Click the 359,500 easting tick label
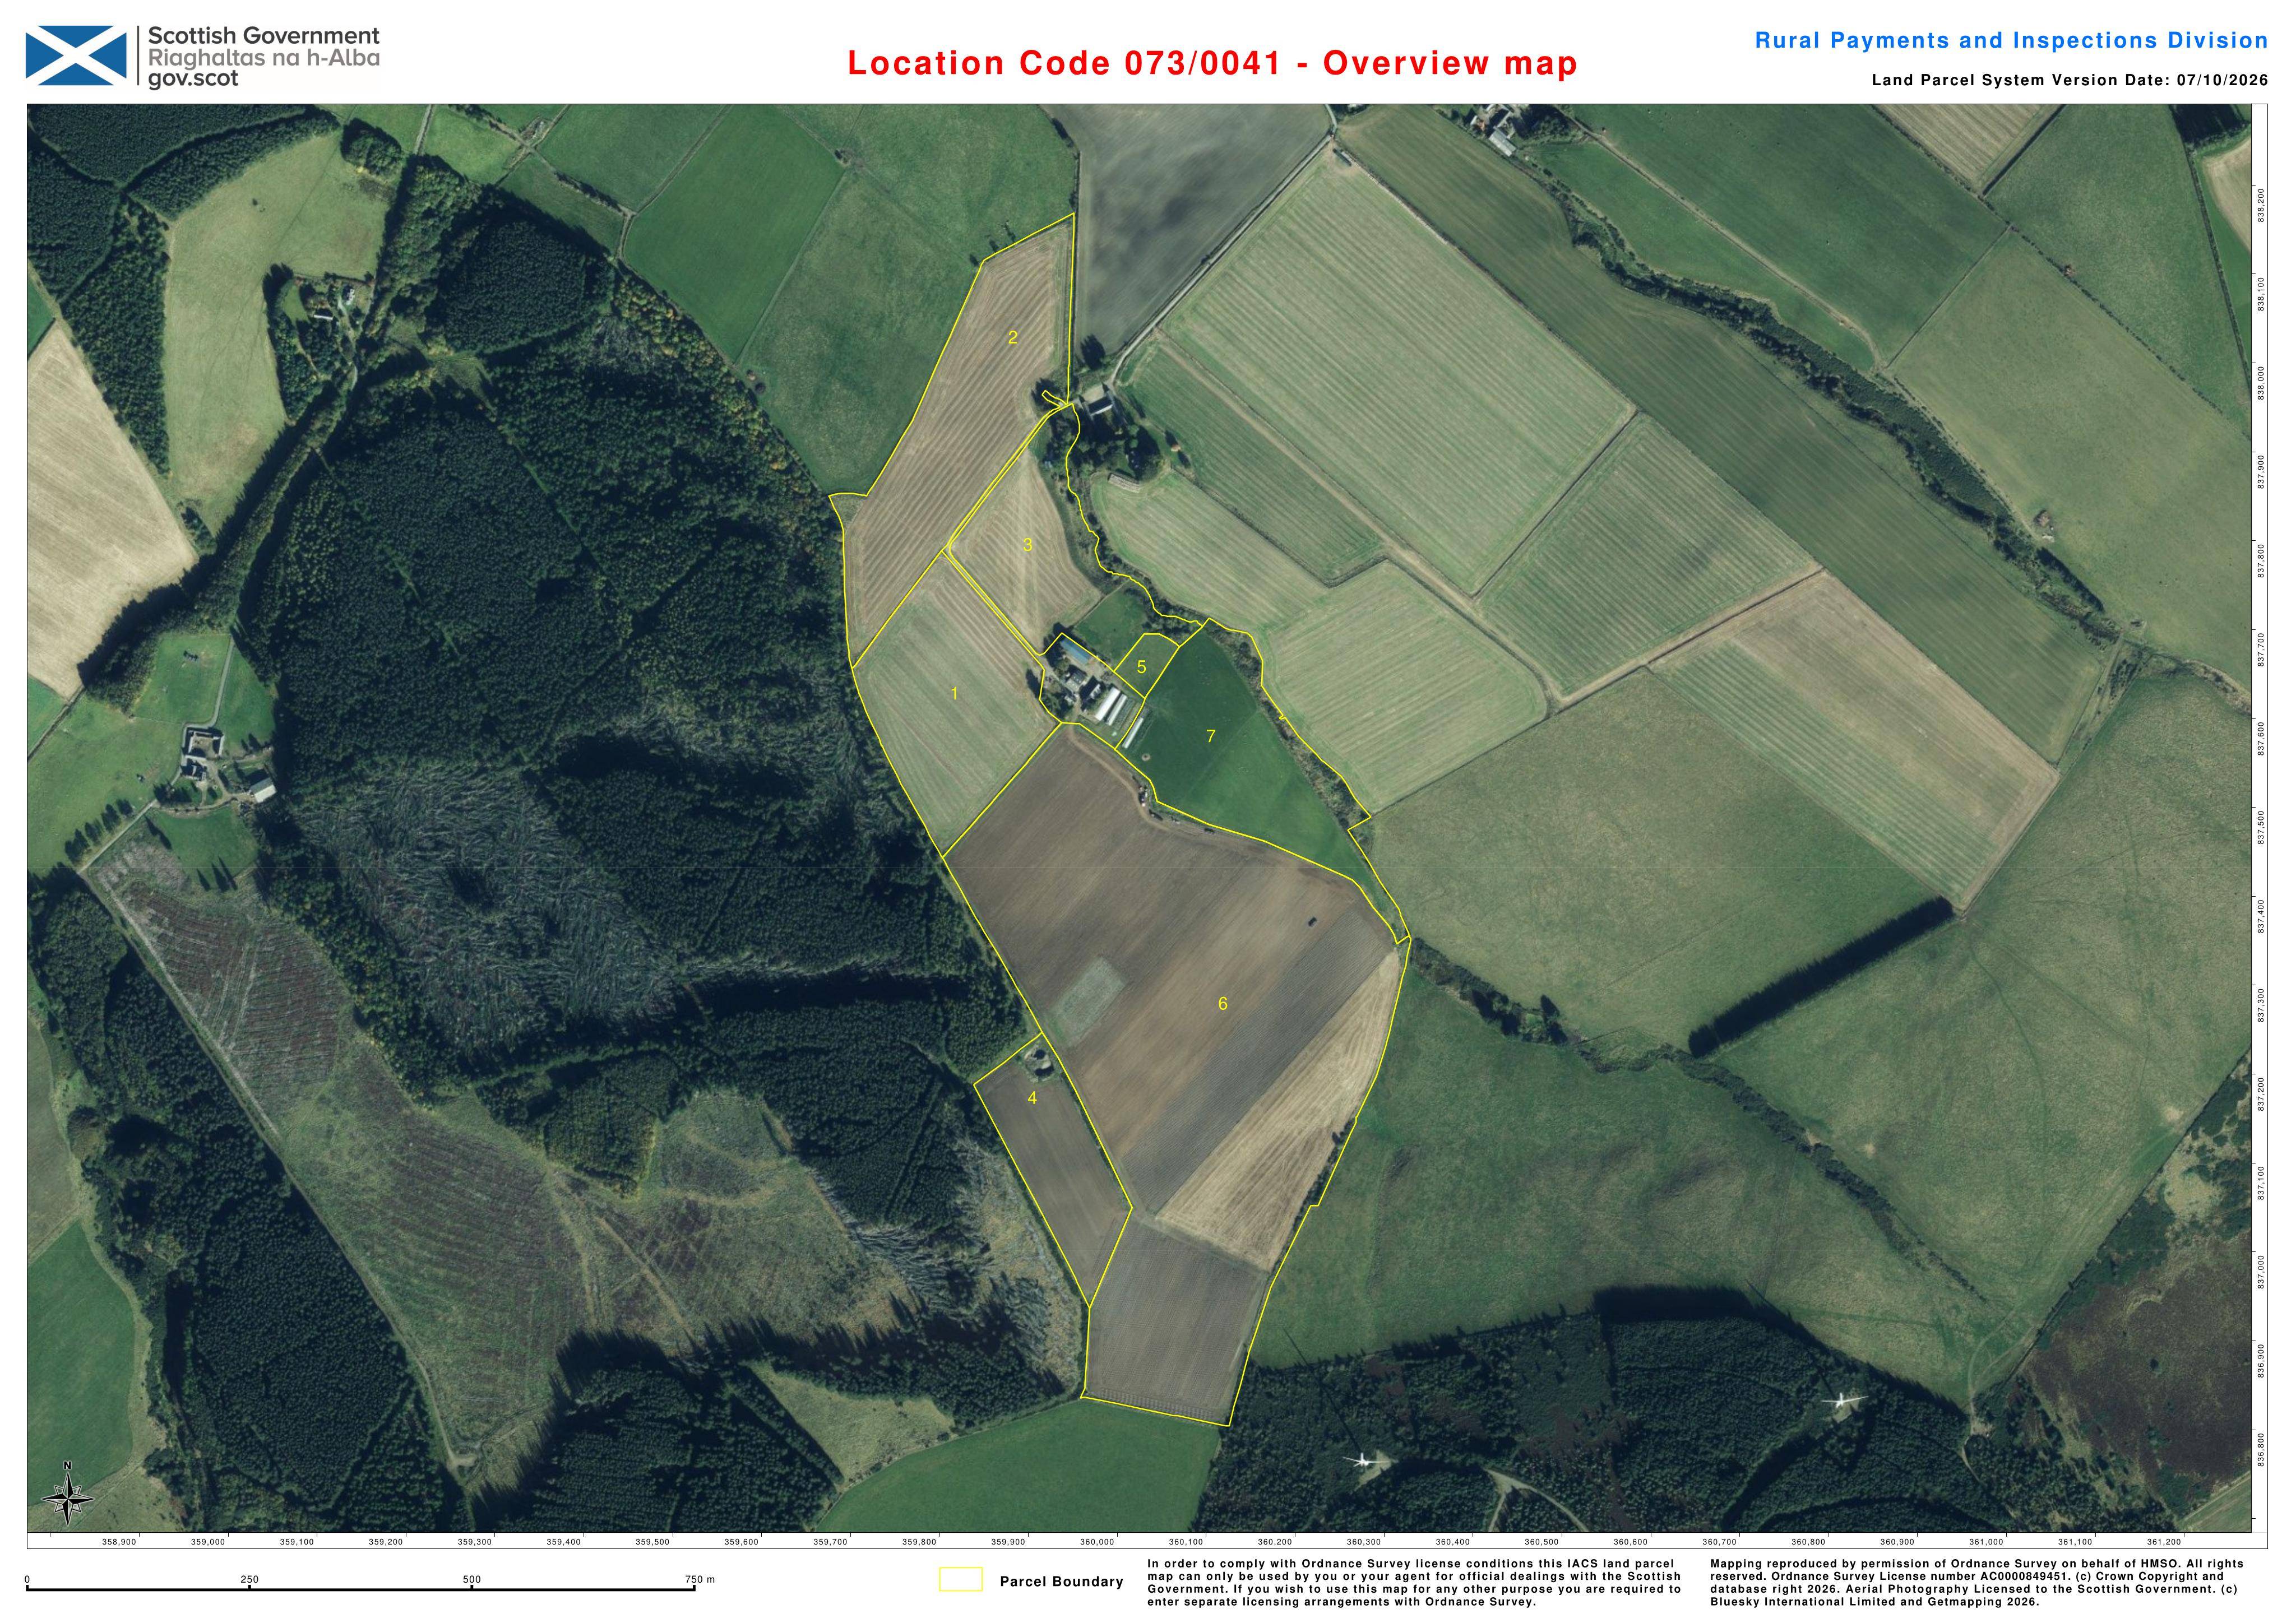Image resolution: width=2296 pixels, height=1623 pixels. 652,1542
